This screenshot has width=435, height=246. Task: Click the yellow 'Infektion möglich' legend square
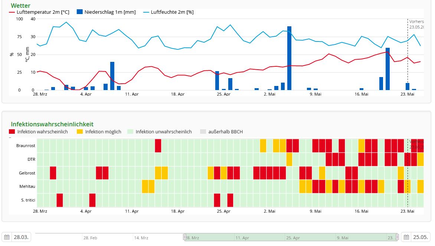[x=80, y=132]
